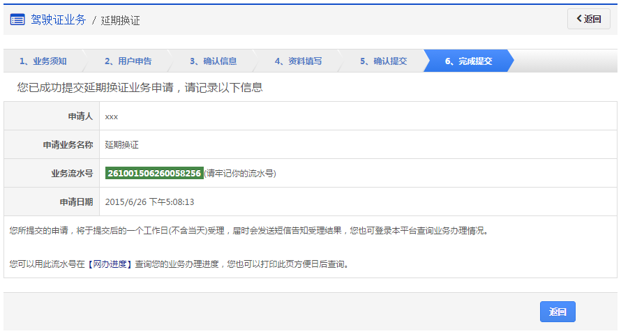Click the 请牢记你的流水号 reminder text
This screenshot has width=621, height=334.
tap(240, 173)
